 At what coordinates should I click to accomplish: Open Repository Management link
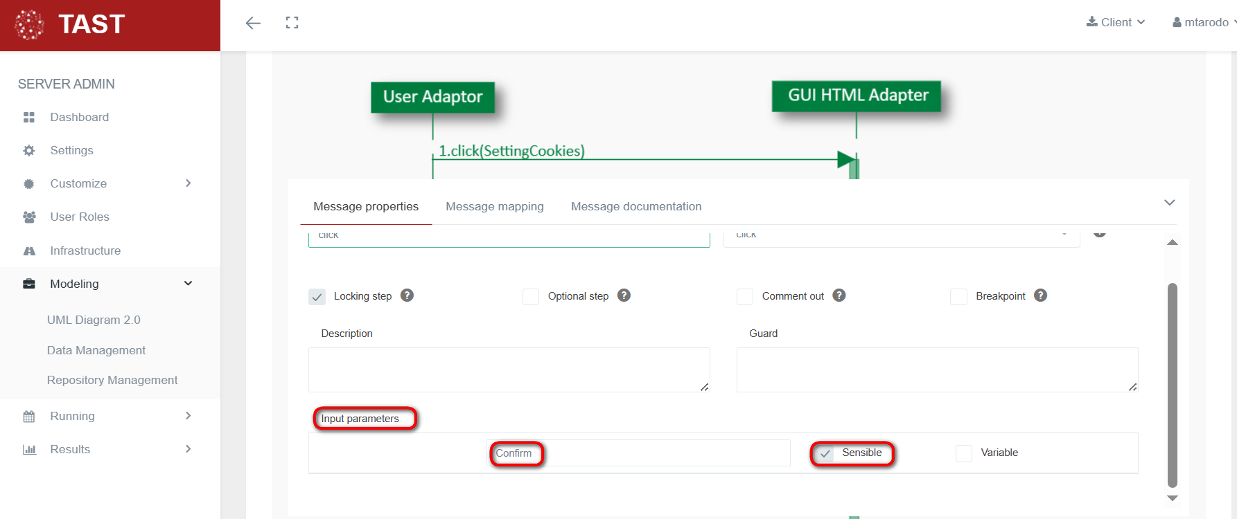(x=112, y=380)
